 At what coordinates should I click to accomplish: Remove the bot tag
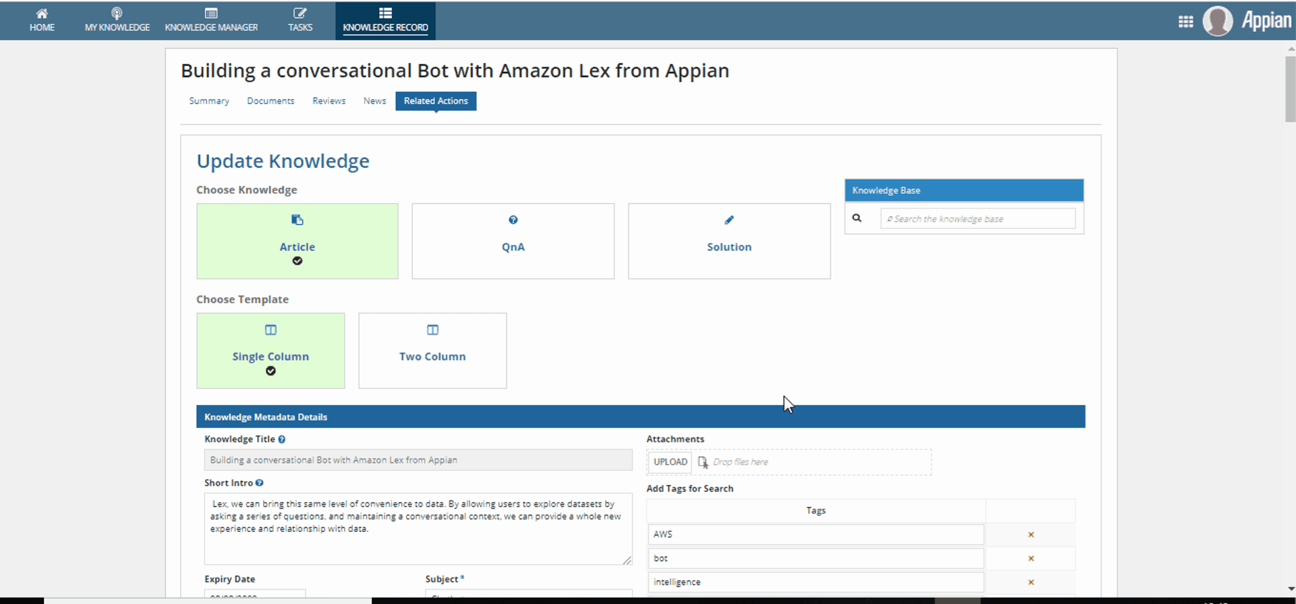point(1031,558)
